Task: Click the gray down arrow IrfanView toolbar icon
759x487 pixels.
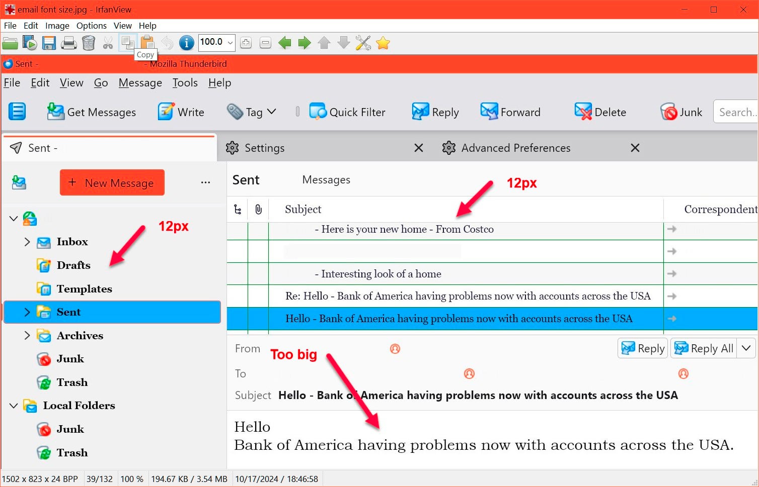Action: (344, 43)
